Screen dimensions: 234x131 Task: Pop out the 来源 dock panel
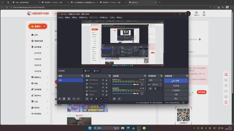tap(109, 76)
